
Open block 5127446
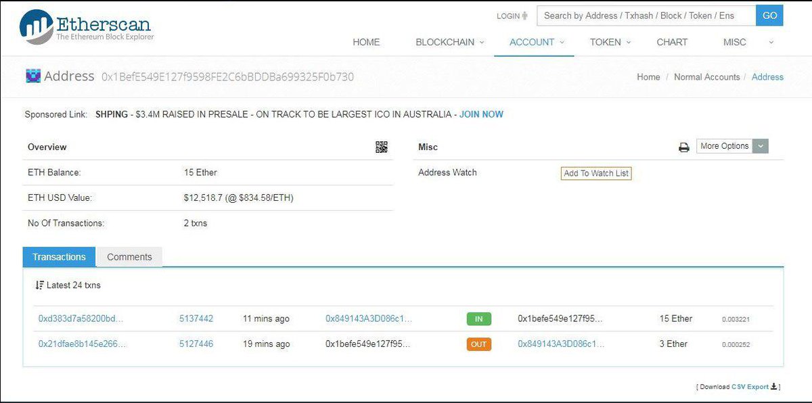[x=196, y=343]
